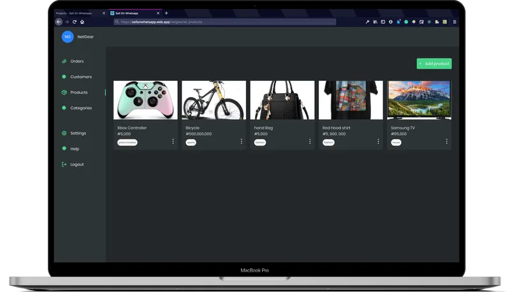The width and height of the screenshot is (510, 292).
Task: Open the Samsung TV three-dot menu
Action: [446, 142]
